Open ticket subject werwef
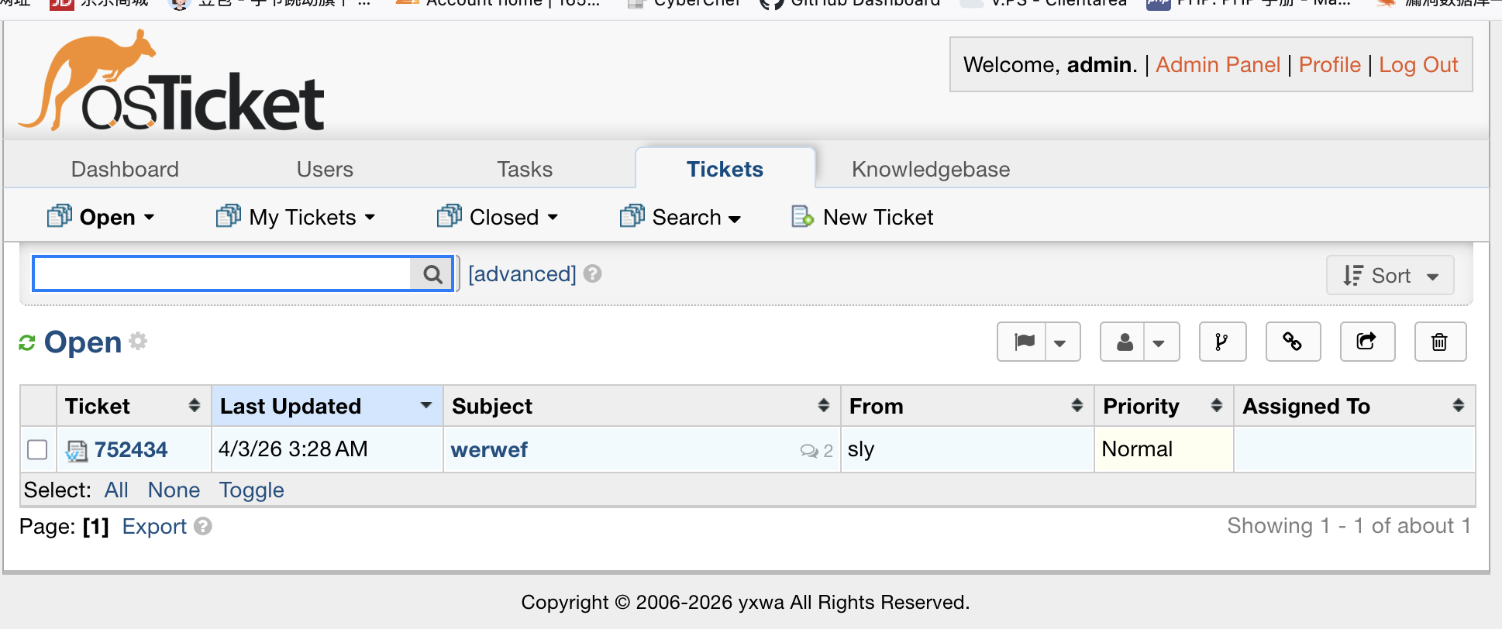 489,450
